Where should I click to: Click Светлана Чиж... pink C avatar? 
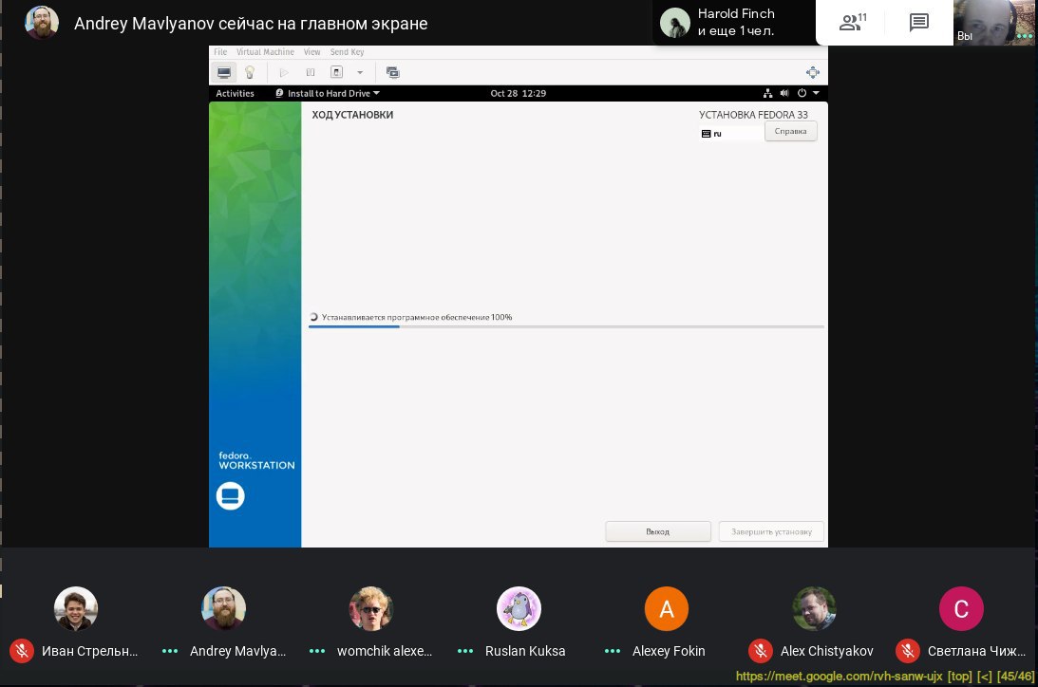click(961, 608)
